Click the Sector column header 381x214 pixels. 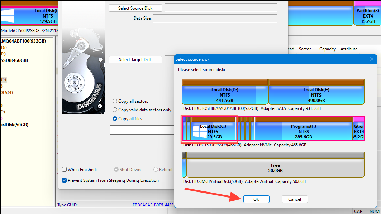coord(305,49)
